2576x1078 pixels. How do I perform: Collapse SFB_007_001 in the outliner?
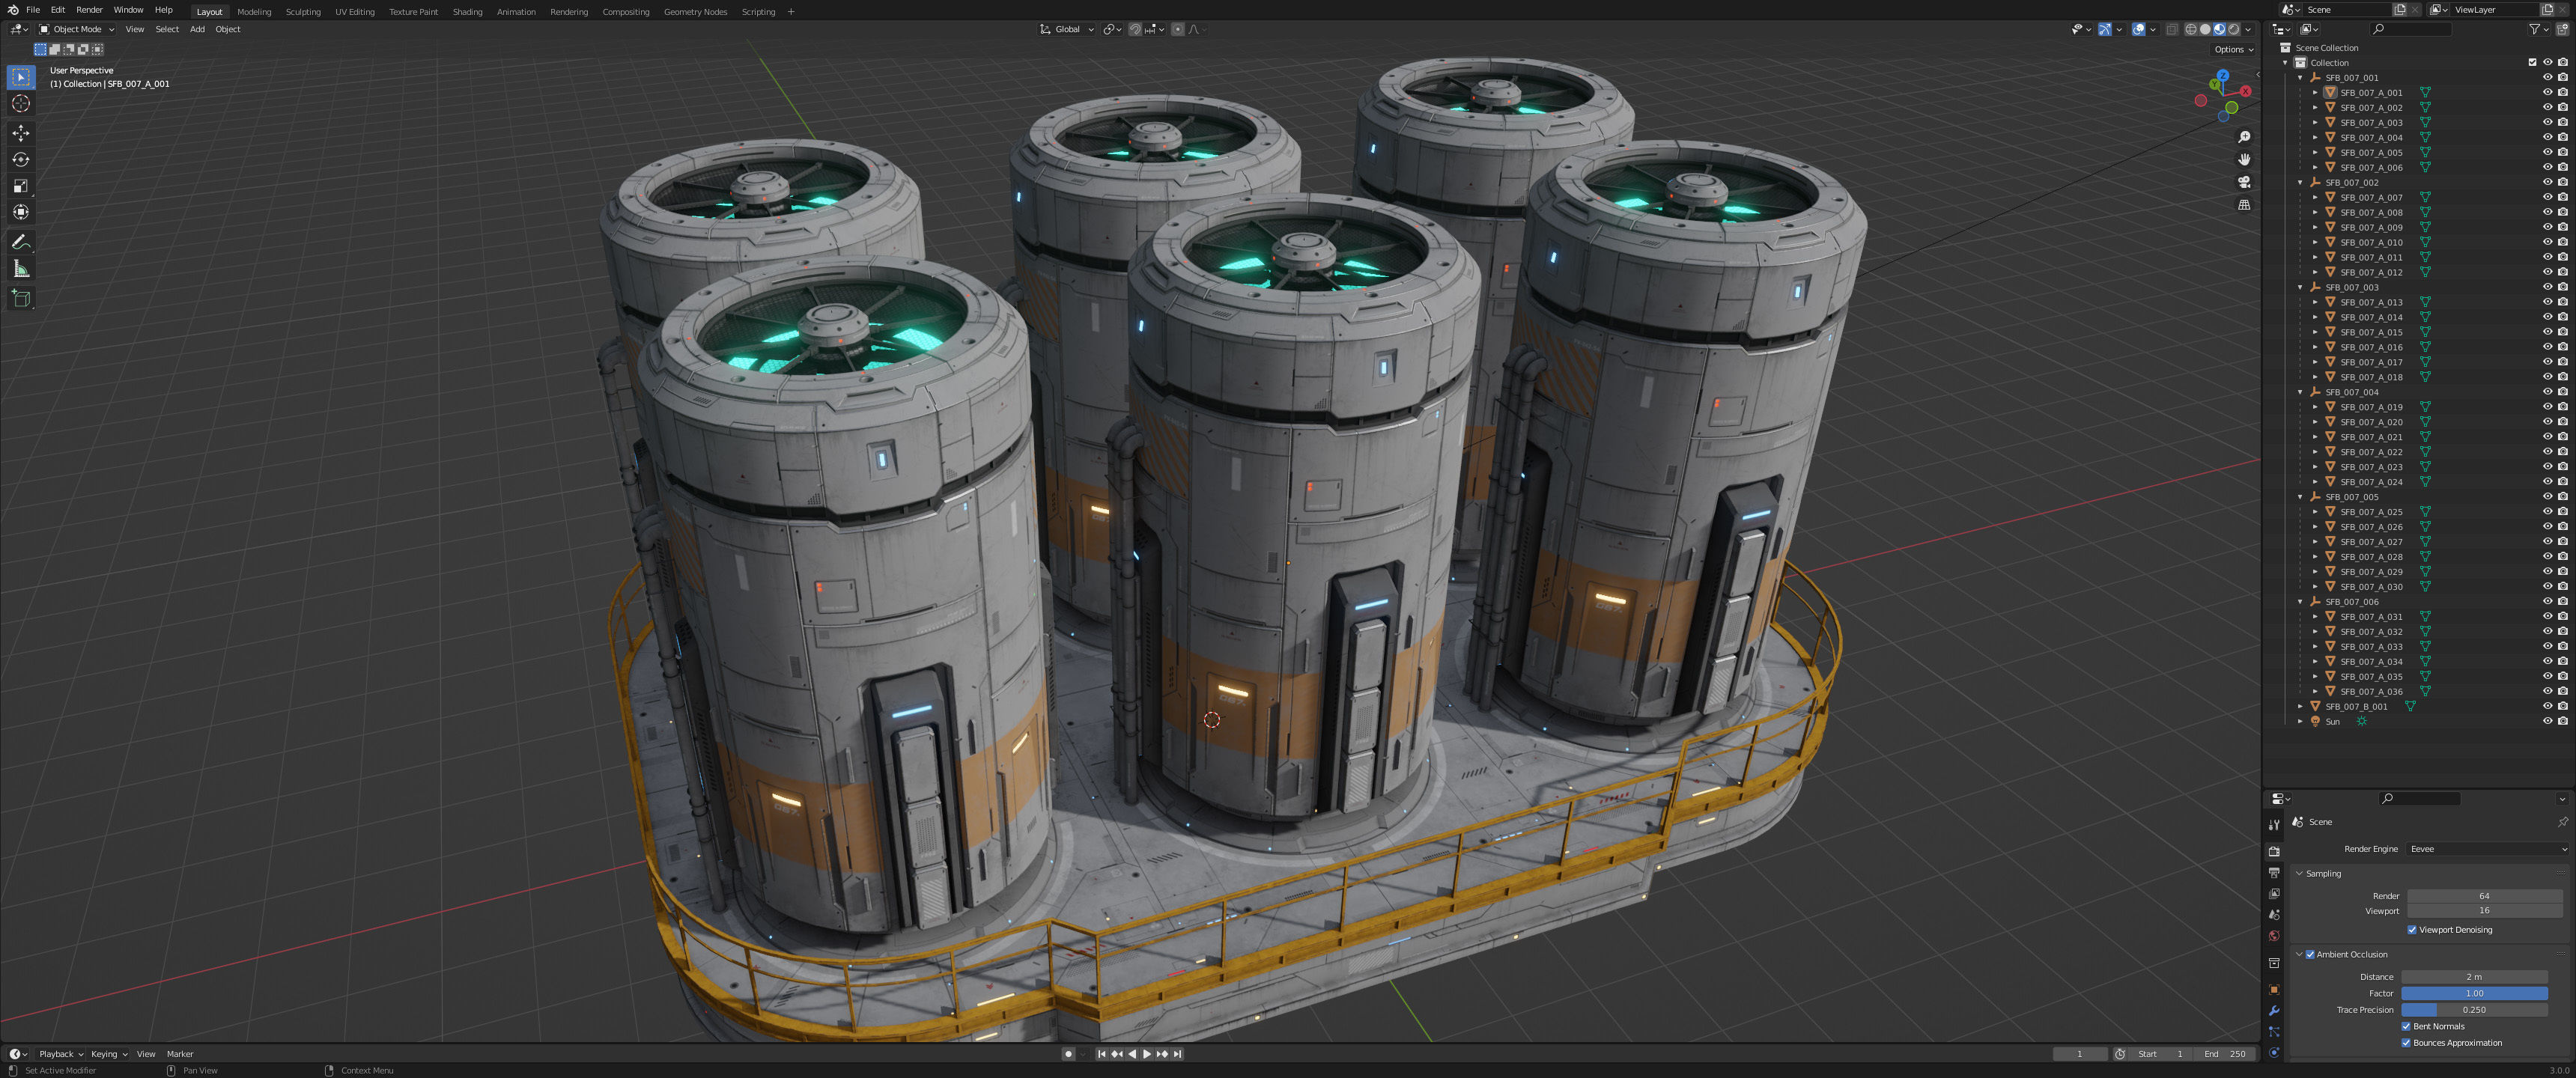[x=2300, y=77]
